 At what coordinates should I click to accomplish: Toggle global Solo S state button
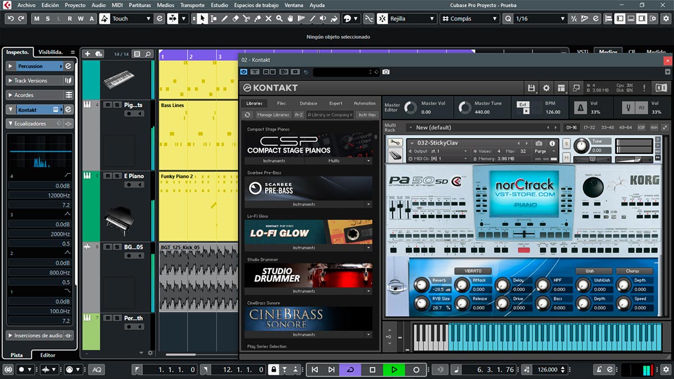pyautogui.click(x=48, y=19)
